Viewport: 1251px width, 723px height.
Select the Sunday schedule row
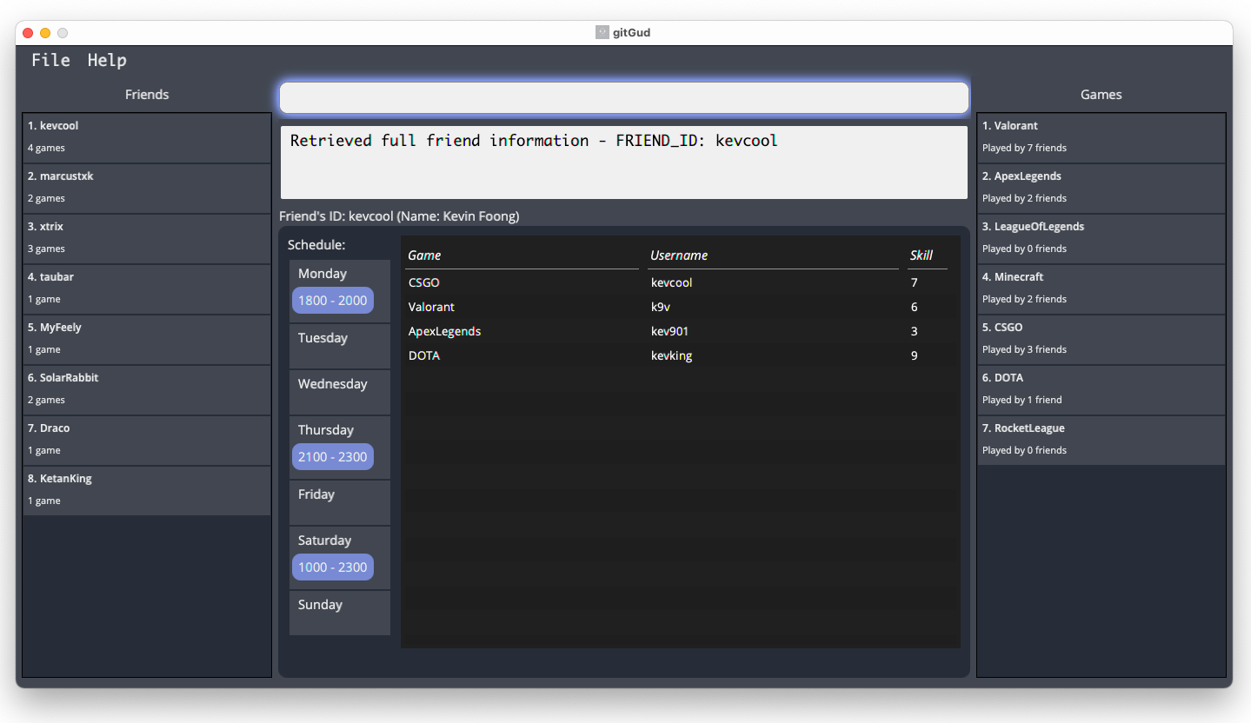pyautogui.click(x=340, y=613)
